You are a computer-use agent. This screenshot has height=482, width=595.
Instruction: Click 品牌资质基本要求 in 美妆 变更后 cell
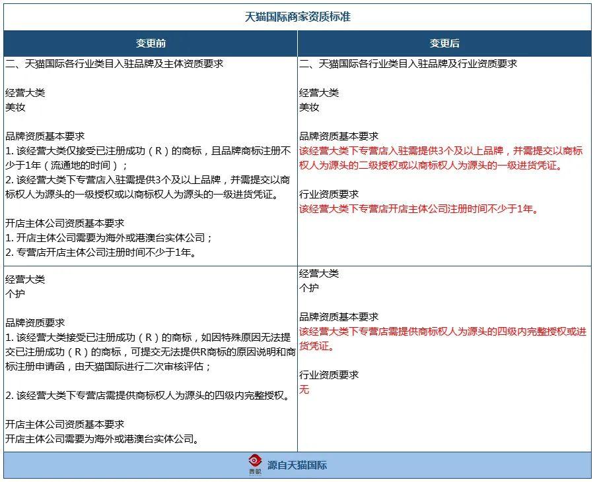[x=339, y=136]
